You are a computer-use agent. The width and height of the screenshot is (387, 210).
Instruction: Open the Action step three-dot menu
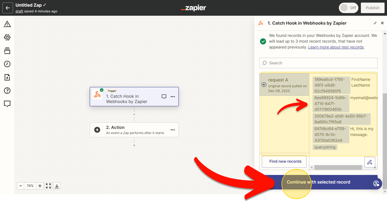173,130
